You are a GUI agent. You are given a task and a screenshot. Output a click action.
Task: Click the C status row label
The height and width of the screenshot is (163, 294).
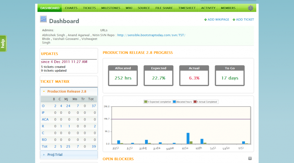tap(43, 133)
